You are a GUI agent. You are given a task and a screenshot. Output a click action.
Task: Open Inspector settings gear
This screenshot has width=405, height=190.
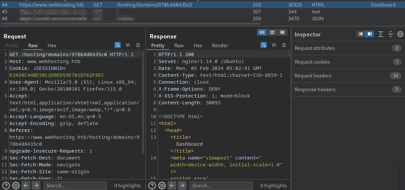tap(400, 34)
